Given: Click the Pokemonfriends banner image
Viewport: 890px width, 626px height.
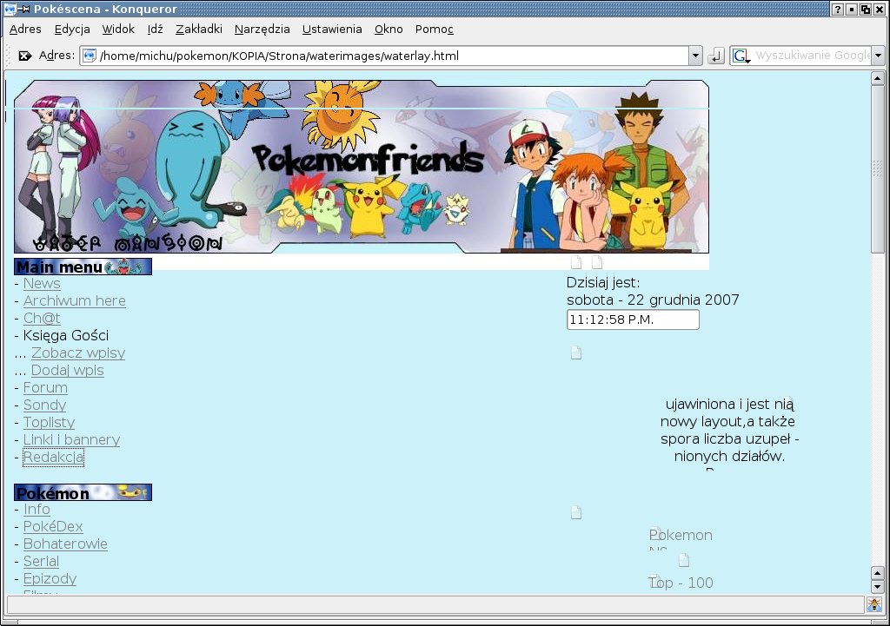Looking at the screenshot, I should pyautogui.click(x=362, y=167).
